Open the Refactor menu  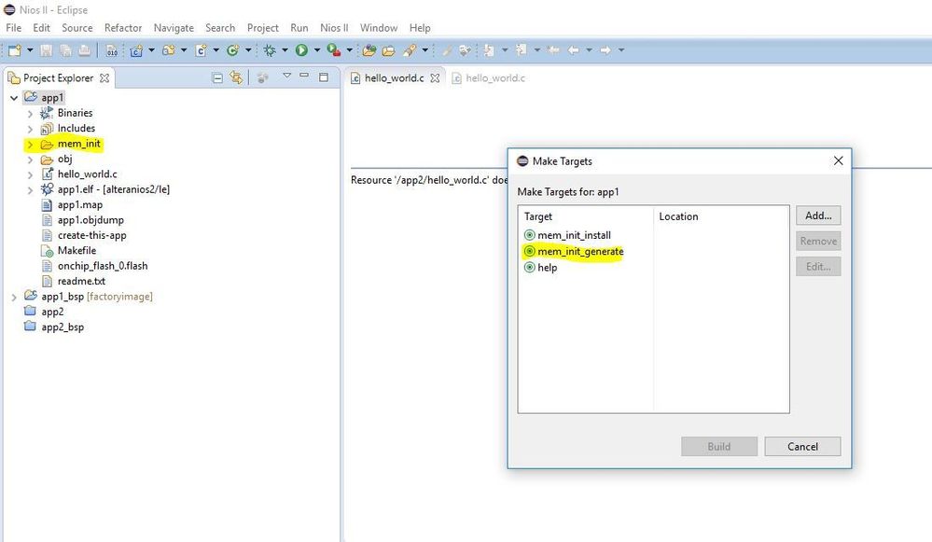[123, 28]
